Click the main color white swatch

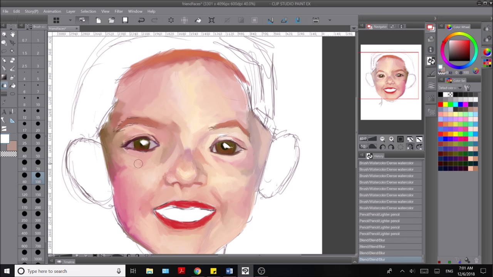pos(5,138)
